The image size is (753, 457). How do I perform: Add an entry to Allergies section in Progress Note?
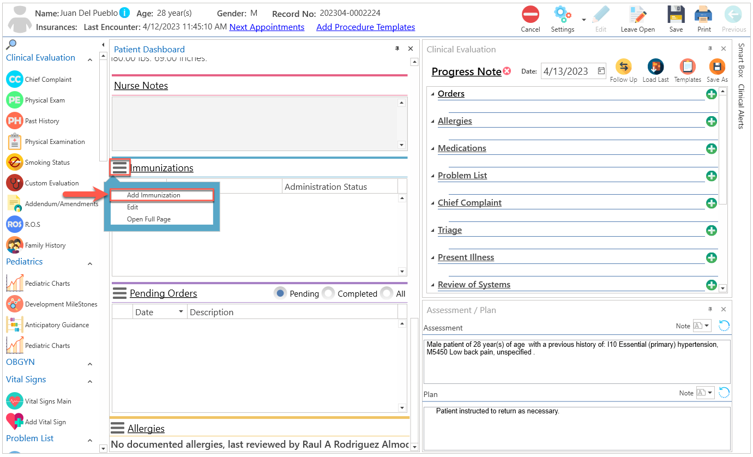coord(711,122)
